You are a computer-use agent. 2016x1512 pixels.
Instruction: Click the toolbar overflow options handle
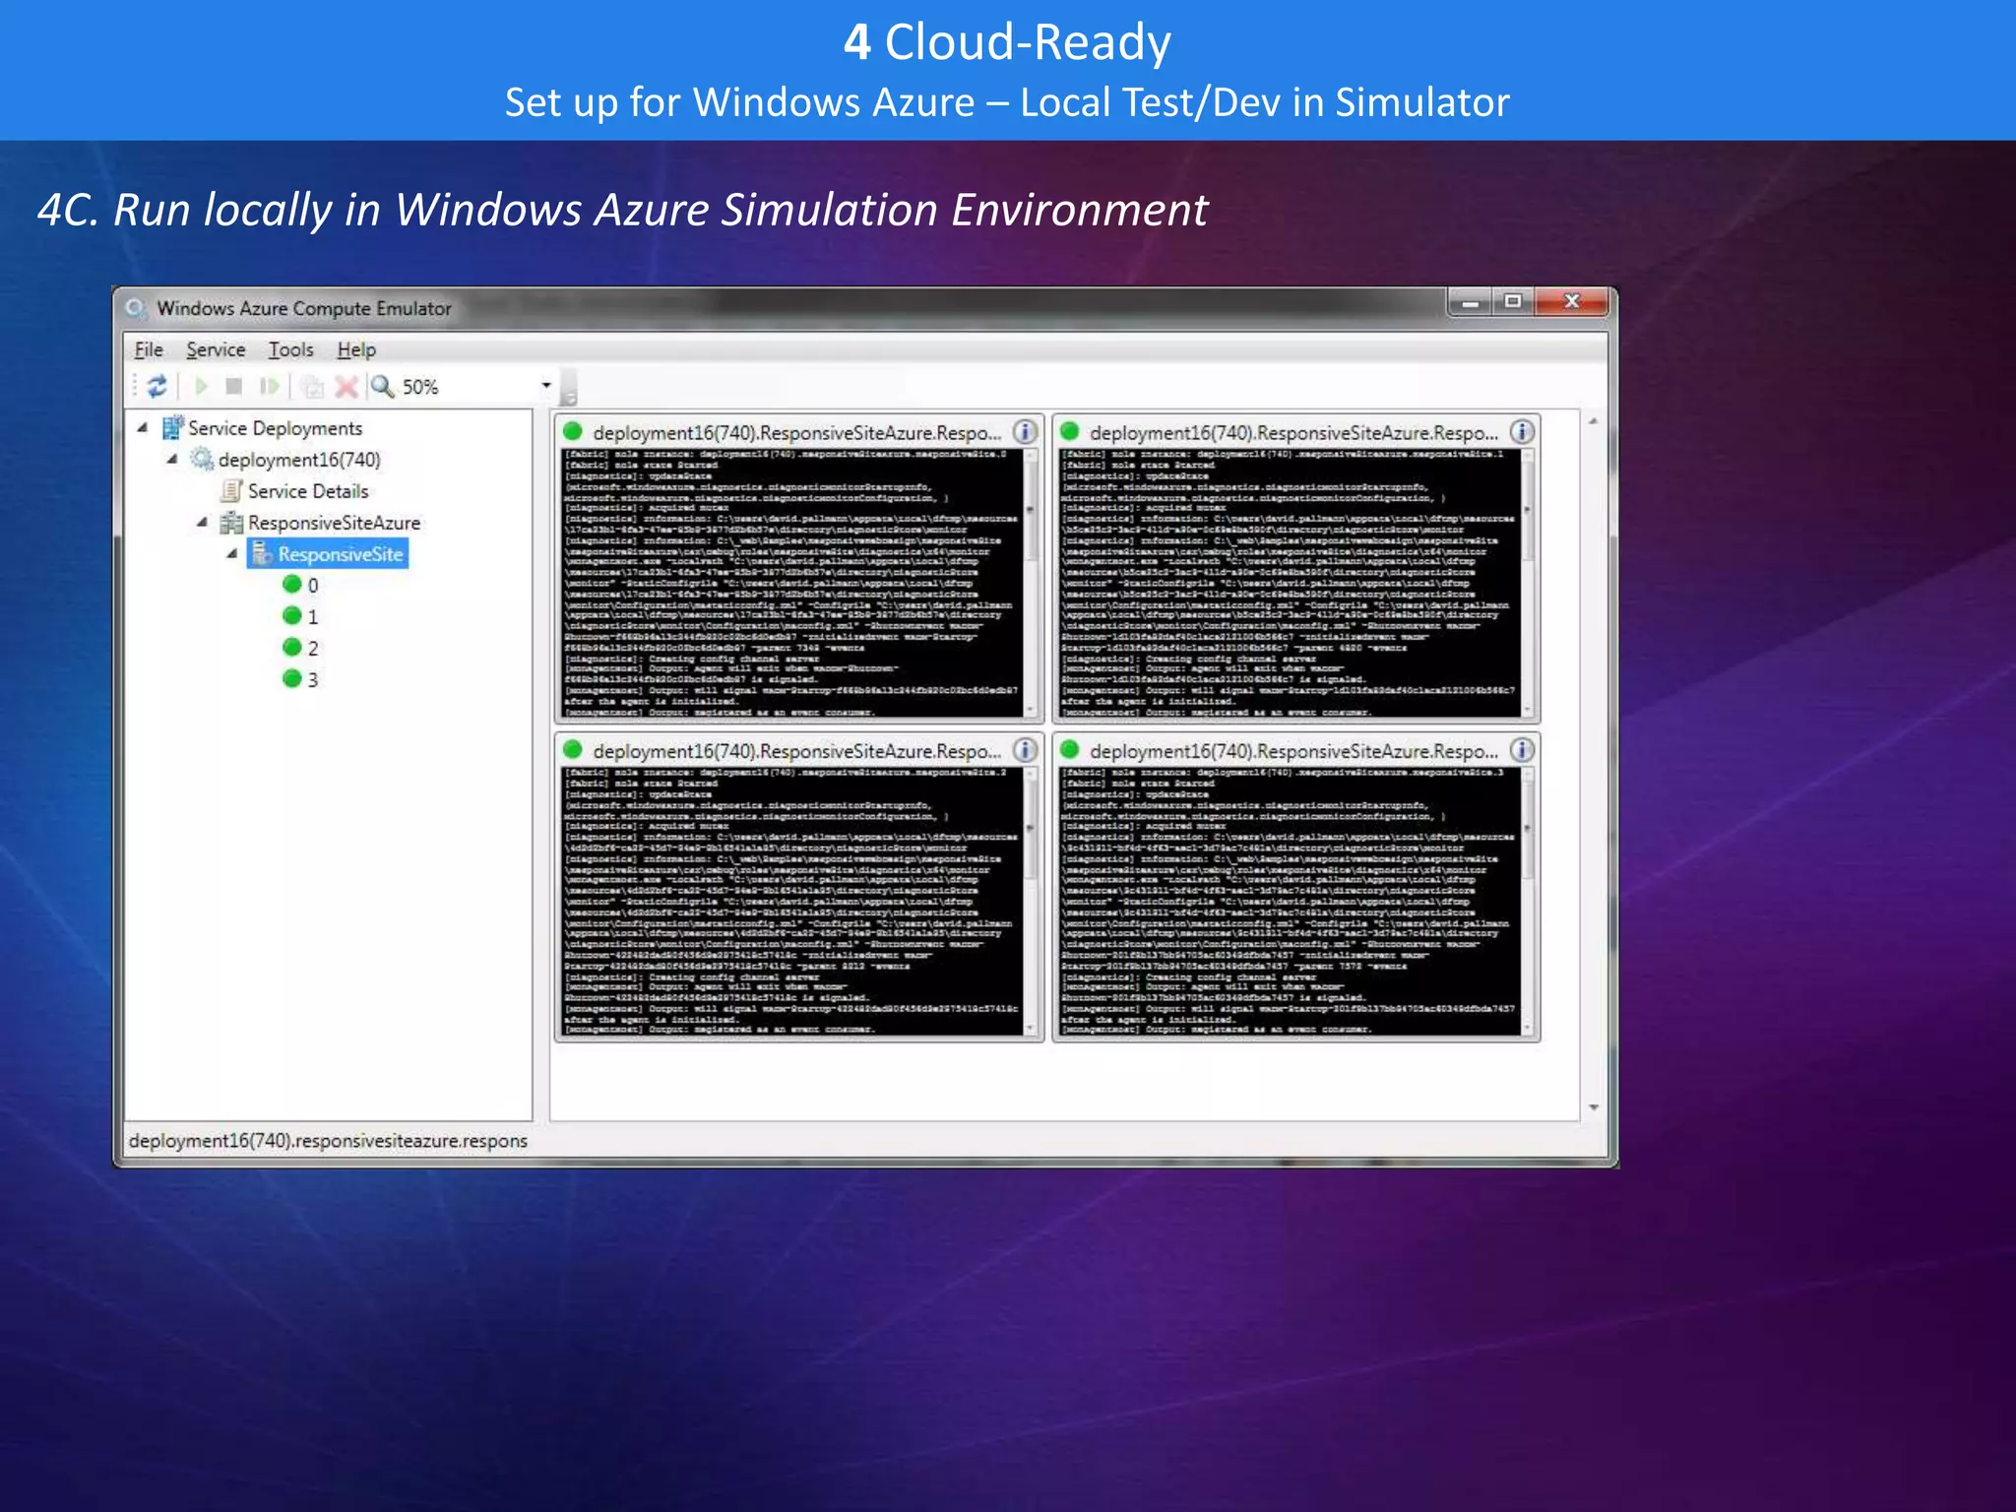(568, 389)
